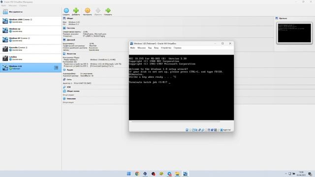315x177 pixels.
Task: Click the greyed Сбросить (Discard) arrow icon
Action: click(98, 10)
